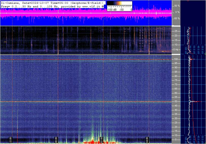206x144 pixels.
Task: Select the 04:00 time marker
Action: (x=147, y=140)
